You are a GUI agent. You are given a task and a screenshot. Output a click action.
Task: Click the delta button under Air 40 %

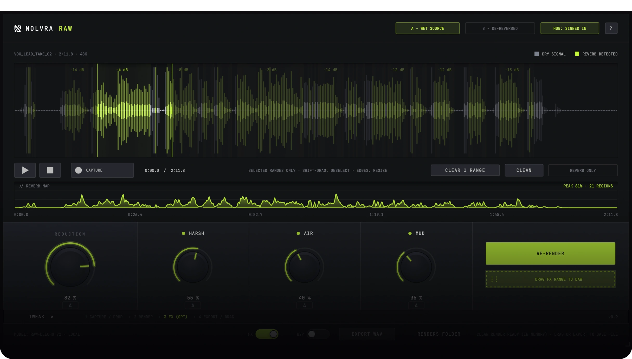click(x=304, y=305)
